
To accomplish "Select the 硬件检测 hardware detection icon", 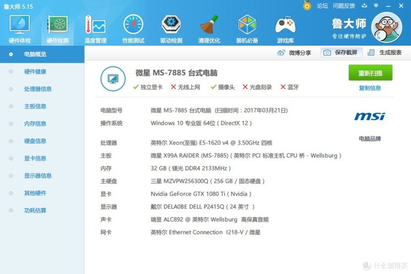I will 58,29.
